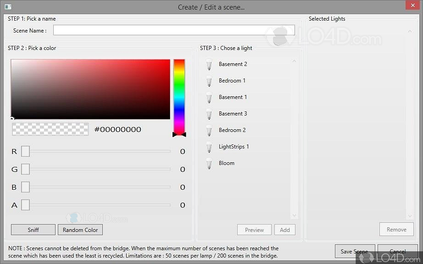Click the Basement 3 light bulb icon
Image resolution: width=423 pixels, height=264 pixels.
pyautogui.click(x=209, y=114)
